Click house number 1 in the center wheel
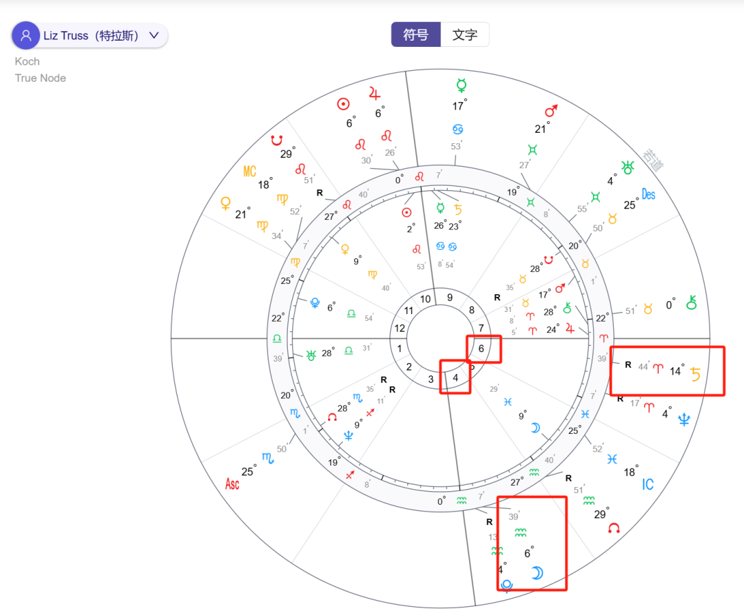 pyautogui.click(x=400, y=349)
